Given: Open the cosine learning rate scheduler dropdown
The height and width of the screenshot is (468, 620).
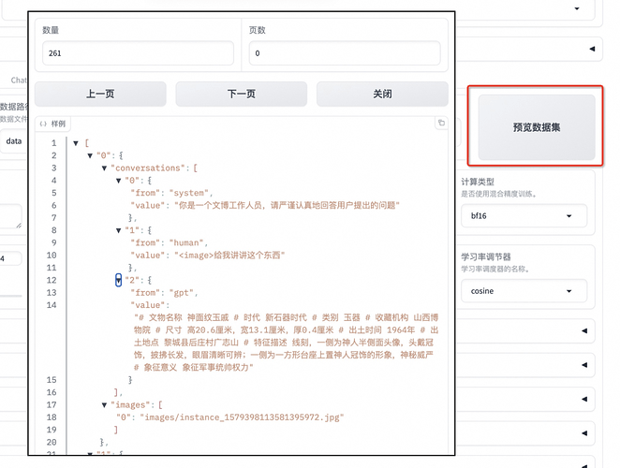Looking at the screenshot, I should point(524,291).
